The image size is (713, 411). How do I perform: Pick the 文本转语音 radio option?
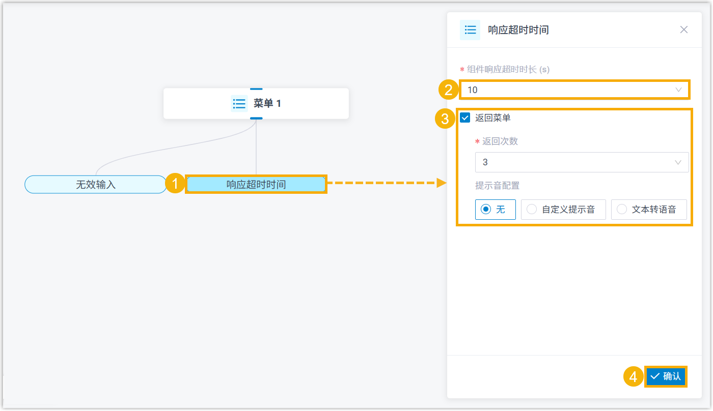click(x=622, y=209)
